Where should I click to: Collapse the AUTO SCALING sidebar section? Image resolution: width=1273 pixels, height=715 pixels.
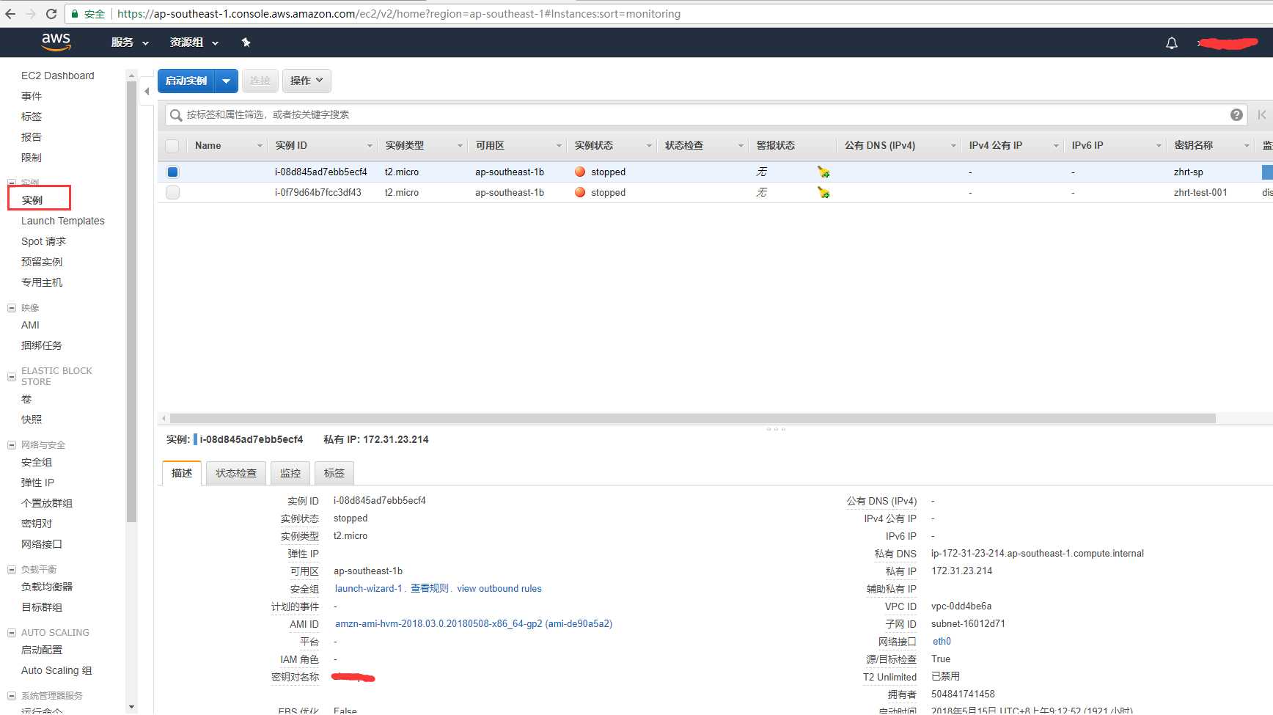pos(12,633)
